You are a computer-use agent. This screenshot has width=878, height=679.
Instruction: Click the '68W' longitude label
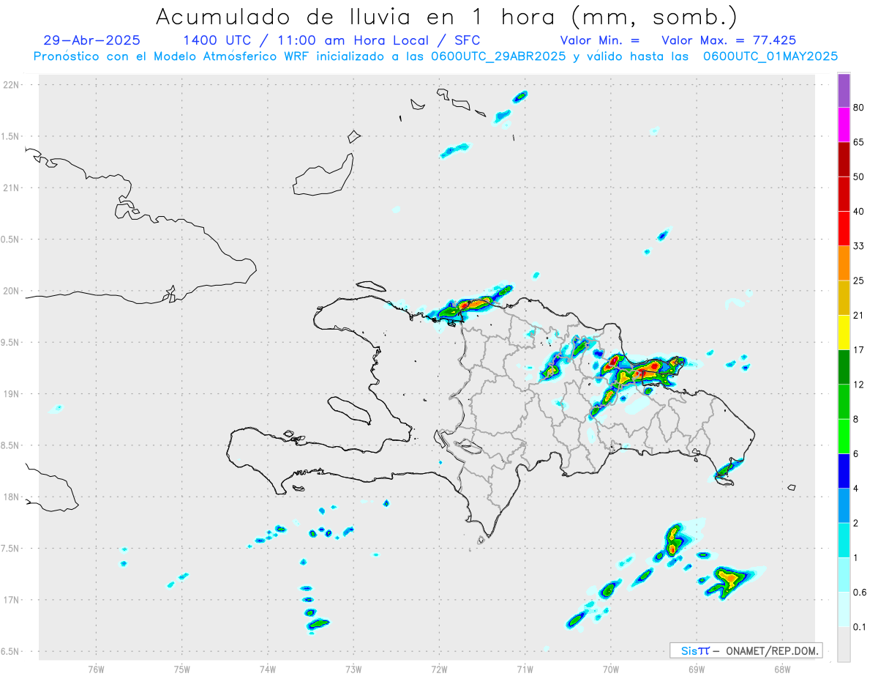tap(782, 669)
